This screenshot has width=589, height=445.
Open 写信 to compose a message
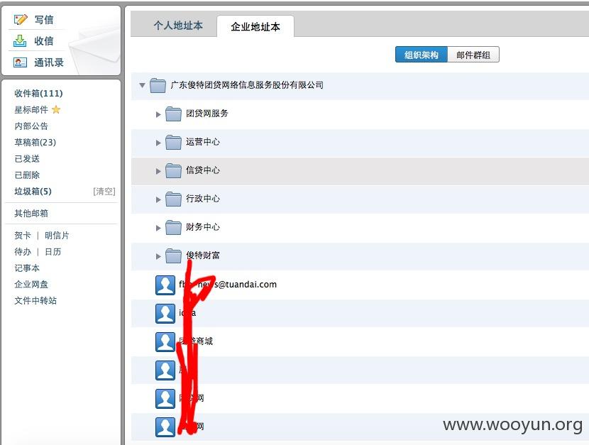(x=44, y=20)
